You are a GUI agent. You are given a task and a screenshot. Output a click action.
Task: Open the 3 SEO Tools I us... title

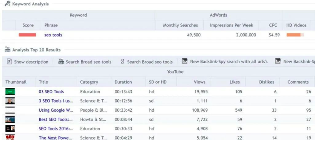(56, 101)
